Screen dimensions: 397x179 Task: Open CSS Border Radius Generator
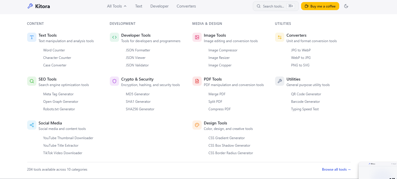pos(231,153)
